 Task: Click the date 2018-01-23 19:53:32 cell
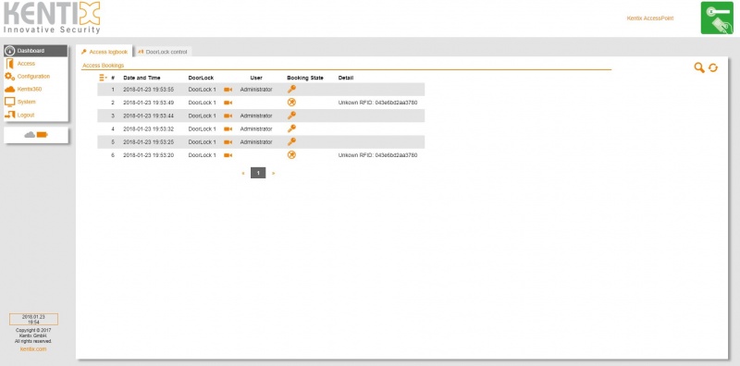[149, 128]
